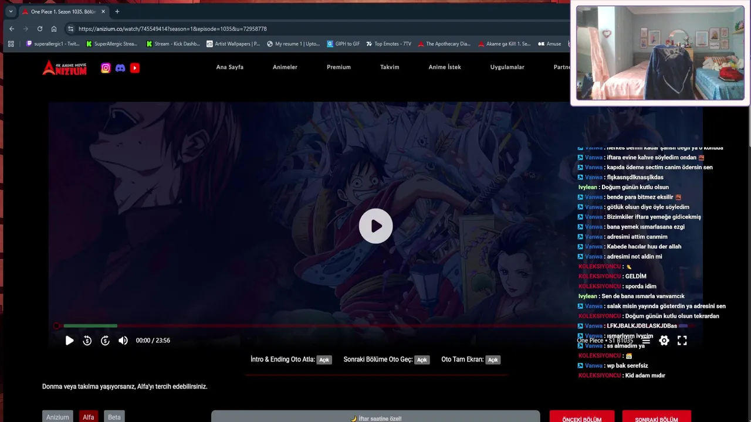Image resolution: width=751 pixels, height=422 pixels.
Task: Open the Uygulamalar menu item
Action: click(508, 67)
